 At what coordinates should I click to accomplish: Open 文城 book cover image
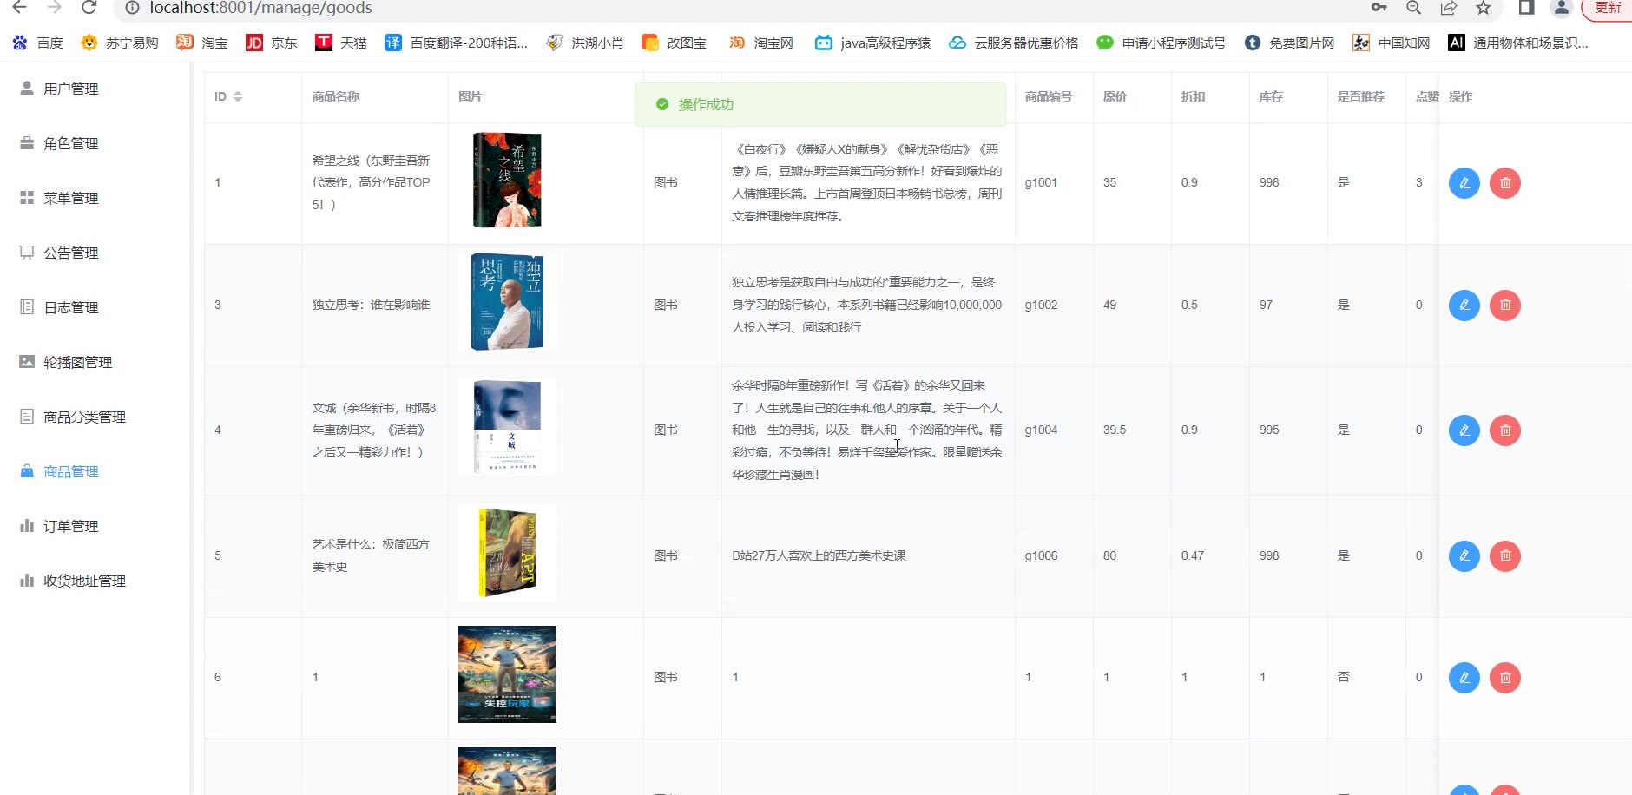507,426
